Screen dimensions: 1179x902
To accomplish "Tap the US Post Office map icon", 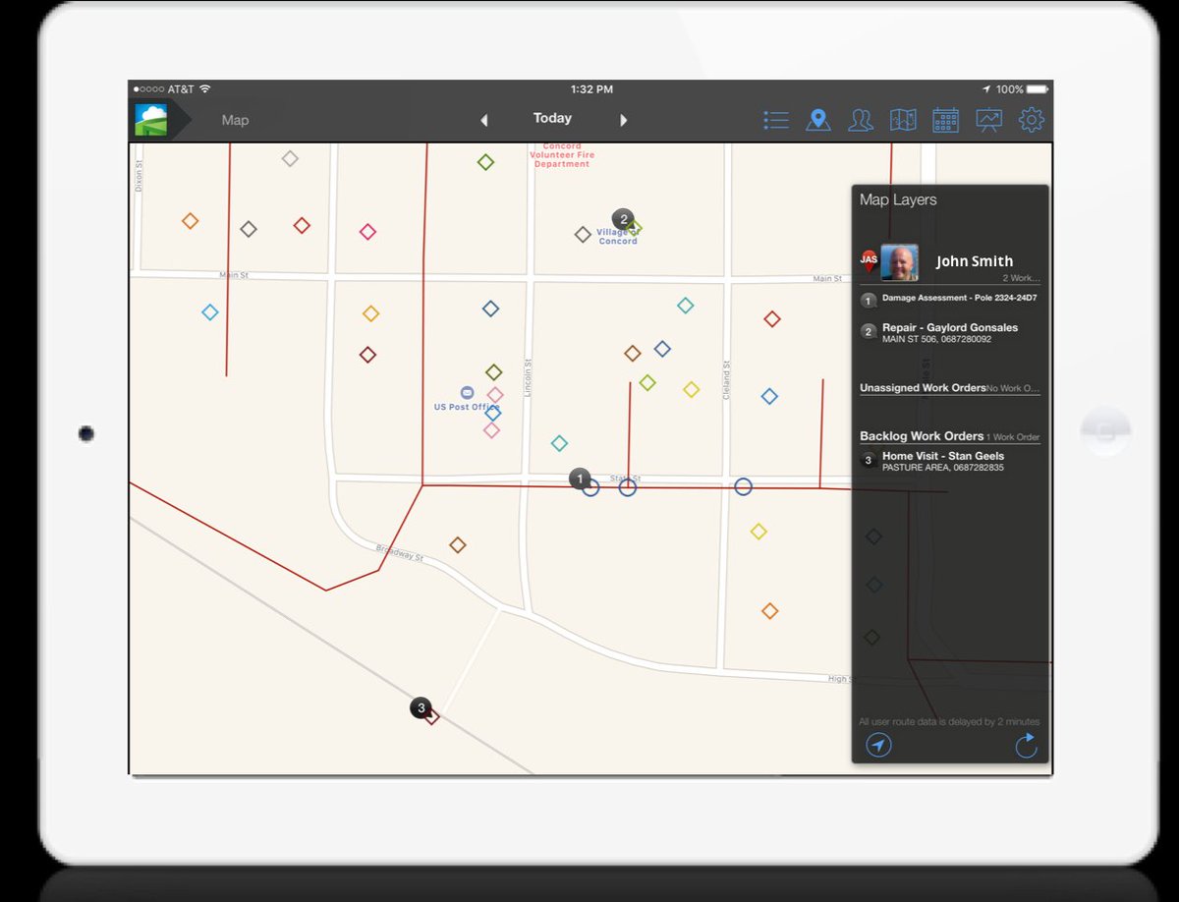I will [x=467, y=393].
